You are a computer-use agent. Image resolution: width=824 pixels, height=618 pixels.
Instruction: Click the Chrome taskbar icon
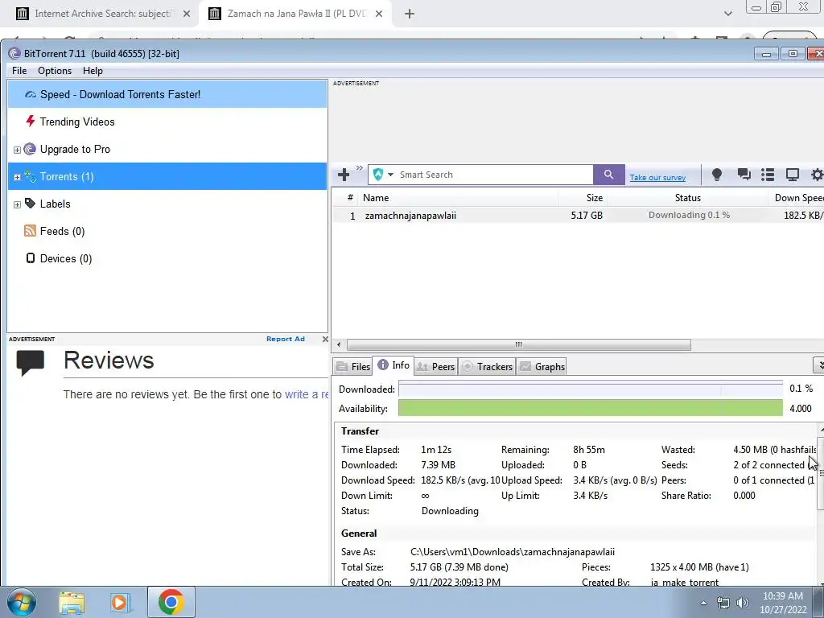click(171, 602)
